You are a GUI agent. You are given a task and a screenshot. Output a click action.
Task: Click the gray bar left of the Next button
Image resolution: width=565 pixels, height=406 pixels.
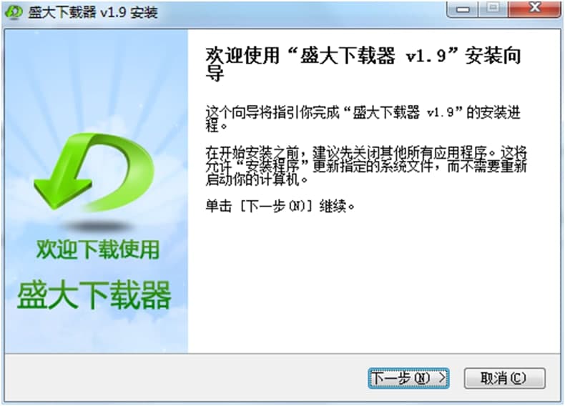[185, 378]
